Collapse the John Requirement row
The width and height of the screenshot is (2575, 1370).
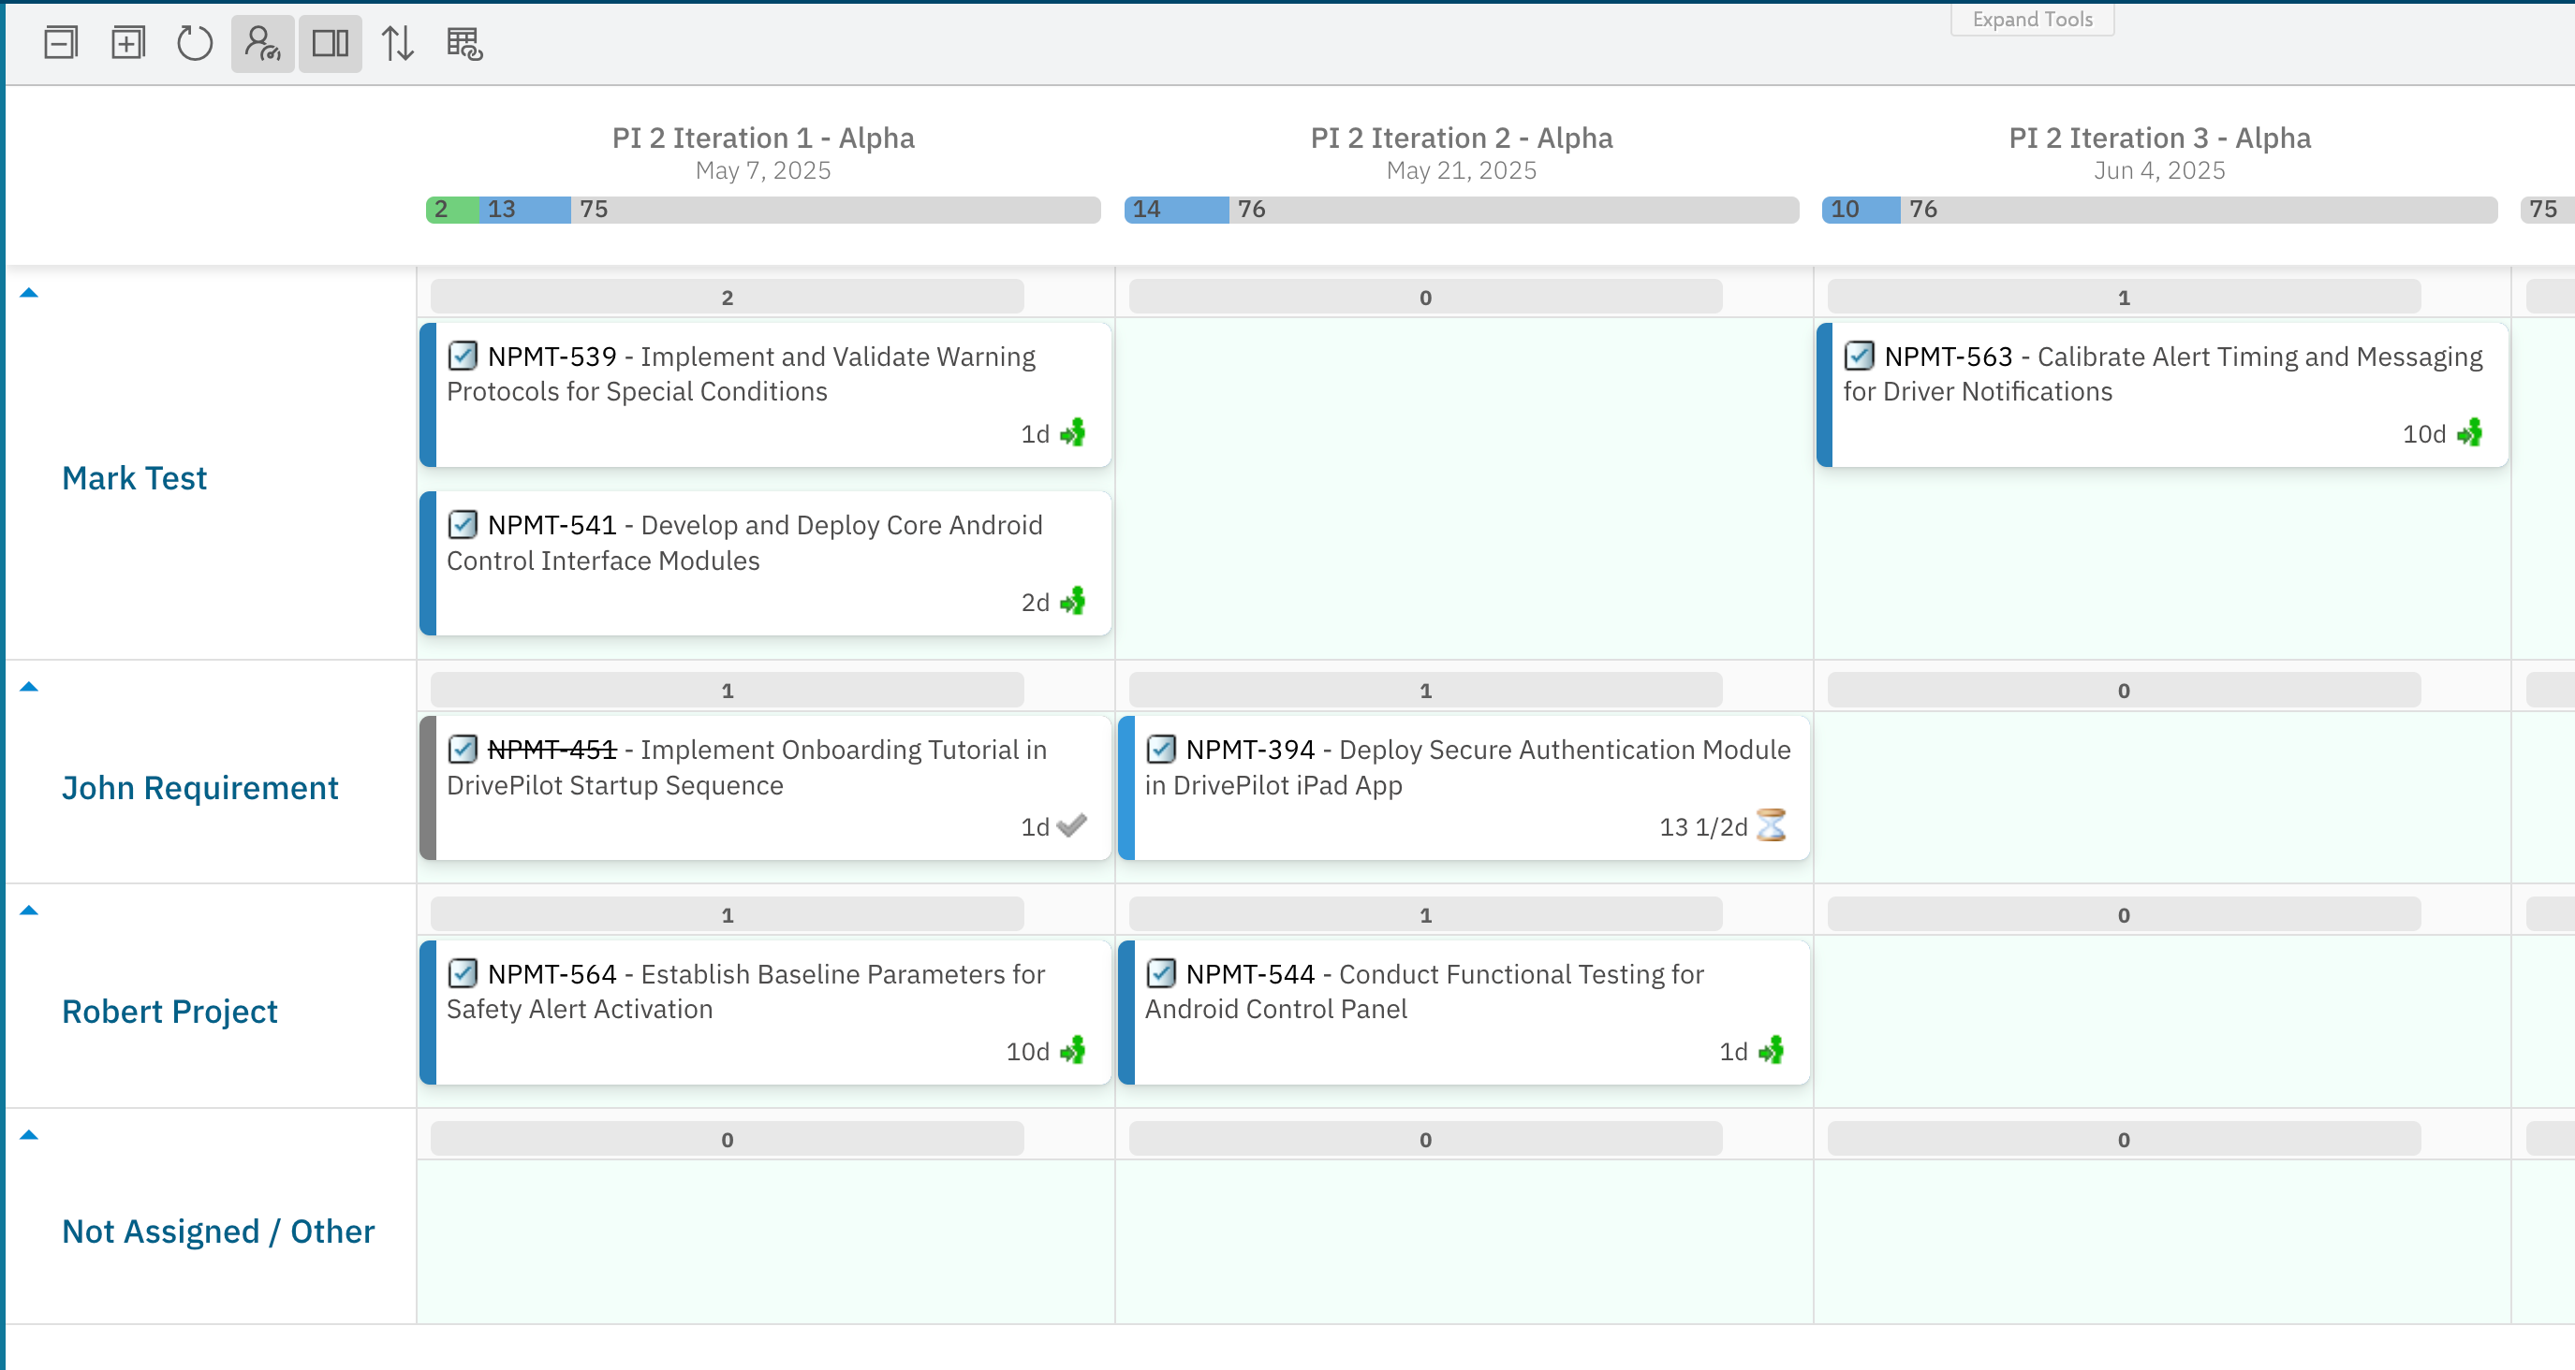click(29, 687)
